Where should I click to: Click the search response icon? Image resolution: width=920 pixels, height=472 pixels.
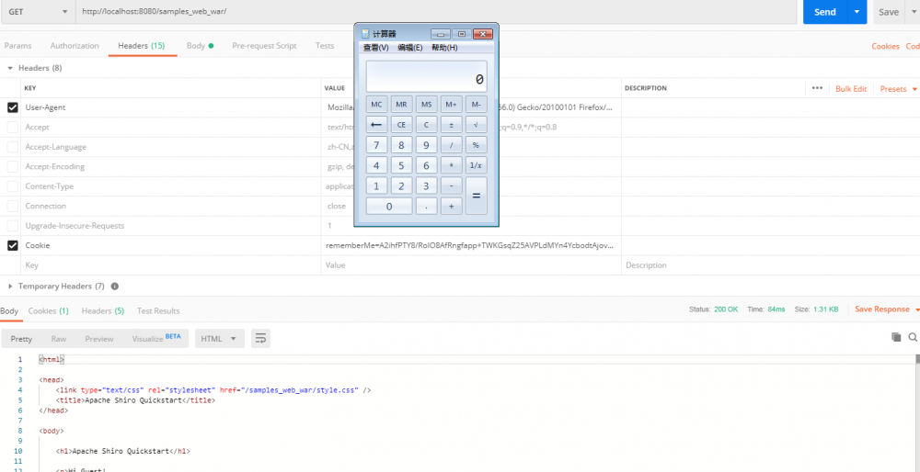pyautogui.click(x=913, y=337)
